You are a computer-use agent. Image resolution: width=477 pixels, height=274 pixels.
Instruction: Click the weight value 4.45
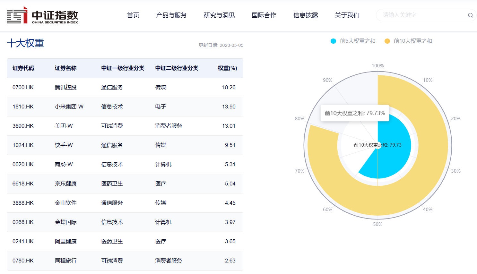pyautogui.click(x=230, y=203)
